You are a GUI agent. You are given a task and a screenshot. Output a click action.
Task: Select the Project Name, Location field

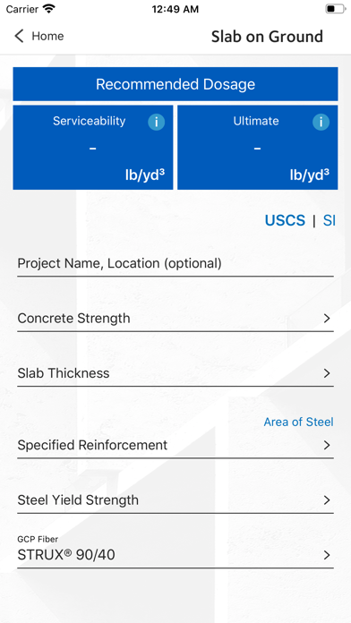pos(175,263)
